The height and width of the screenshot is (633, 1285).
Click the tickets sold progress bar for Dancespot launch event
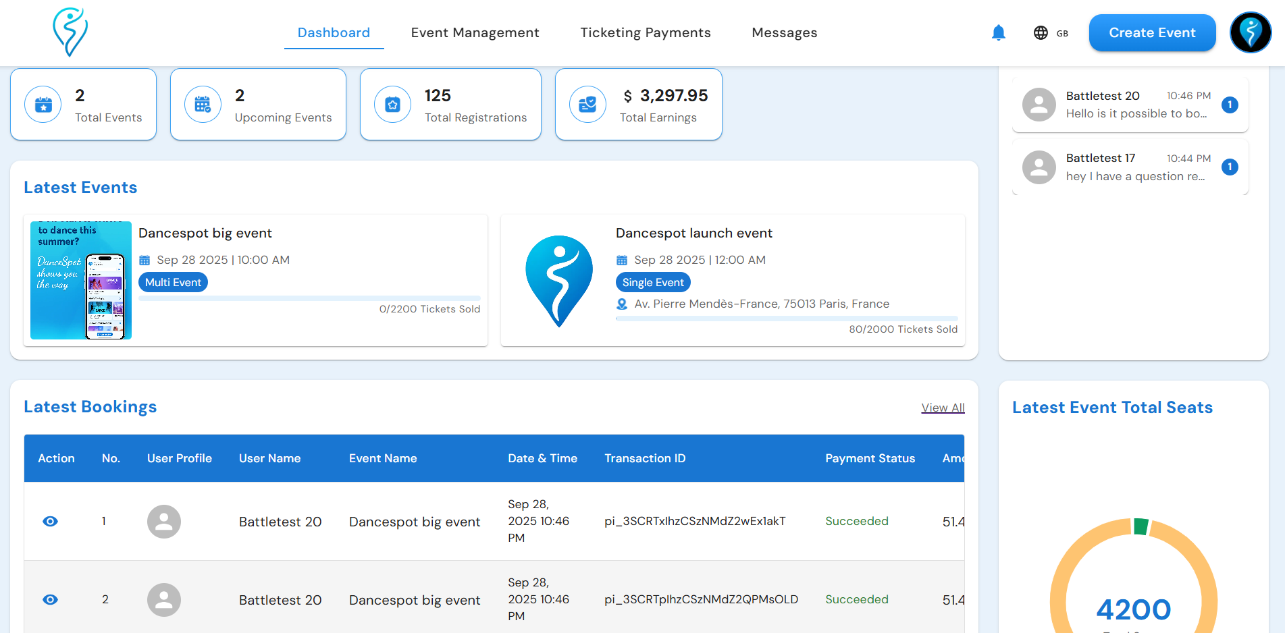point(787,318)
